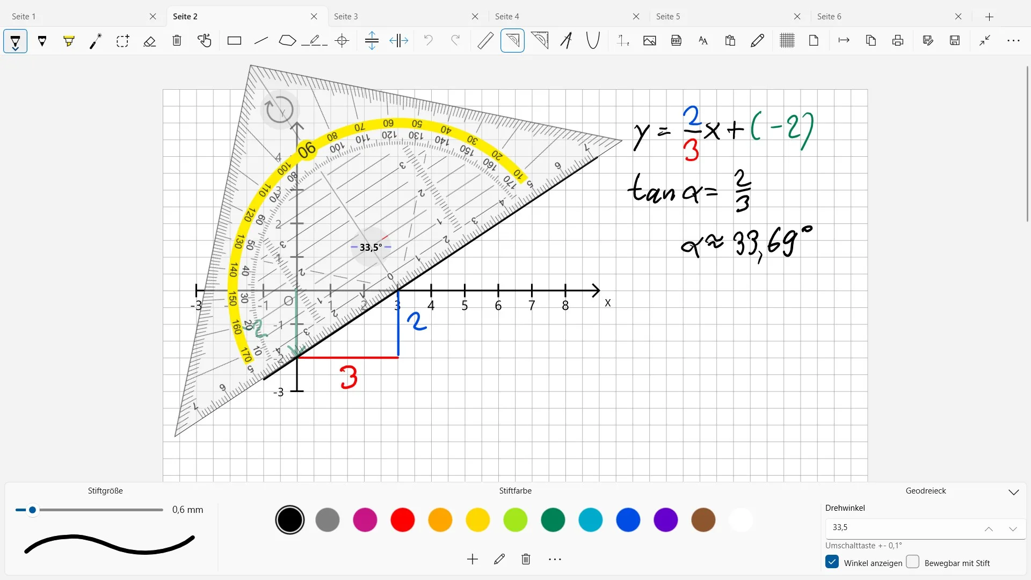The image size is (1031, 580).
Task: Decrease the Drehwinkel value
Action: click(x=1013, y=529)
